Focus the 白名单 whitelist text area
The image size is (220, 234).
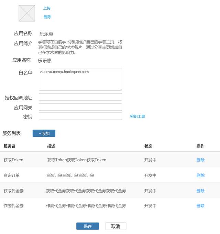80,80
